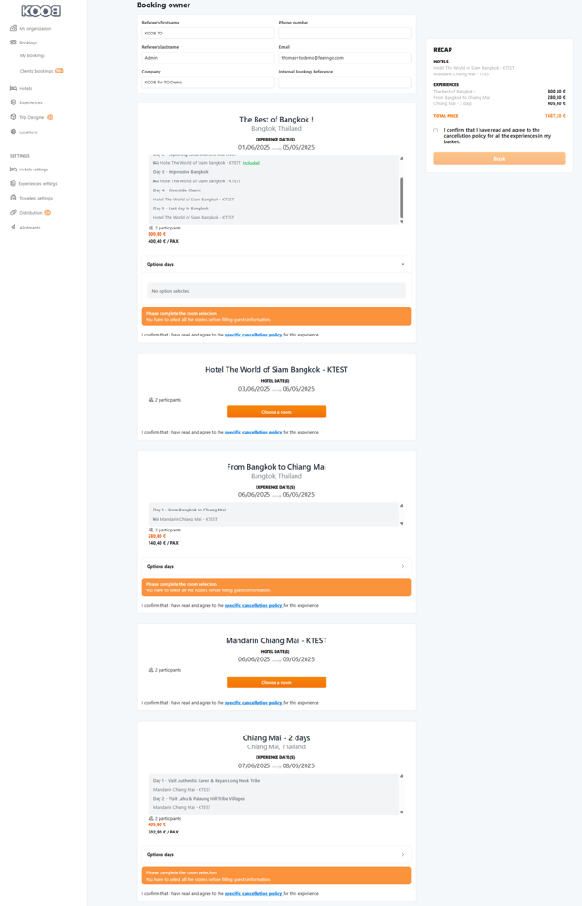
Task: Click the Locations globe icon
Action: tap(14, 132)
